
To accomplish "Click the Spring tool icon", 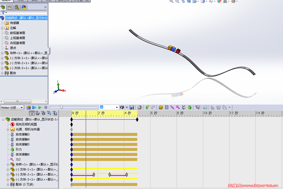I will tap(167, 107).
